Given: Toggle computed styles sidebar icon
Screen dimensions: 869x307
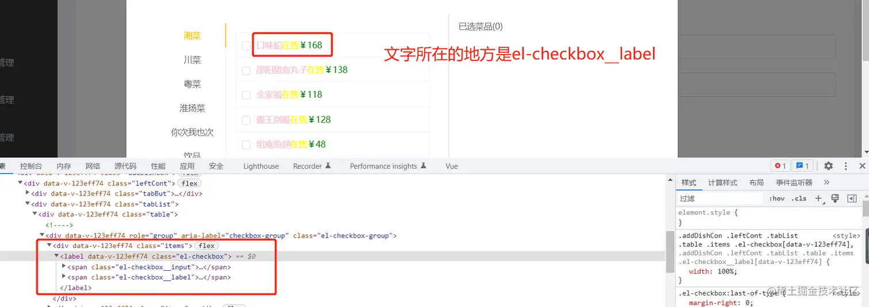Looking at the screenshot, I should [852, 199].
